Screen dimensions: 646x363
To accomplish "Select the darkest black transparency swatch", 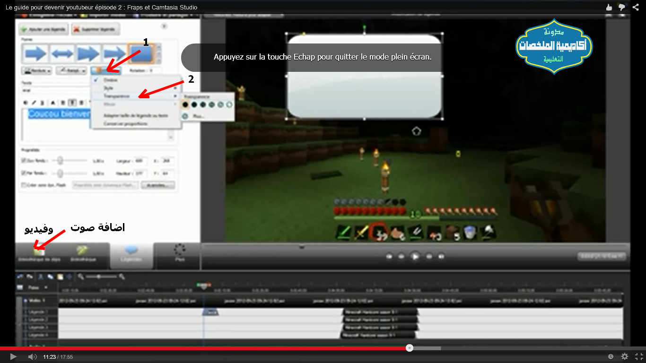I will pos(186,104).
